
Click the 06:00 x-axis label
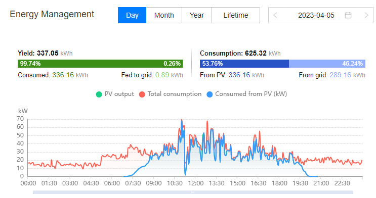pyautogui.click(x=112, y=183)
